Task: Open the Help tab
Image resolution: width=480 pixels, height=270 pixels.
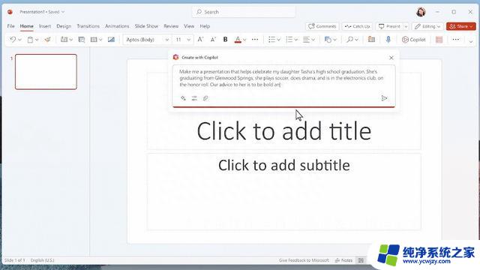Action: [x=205, y=26]
